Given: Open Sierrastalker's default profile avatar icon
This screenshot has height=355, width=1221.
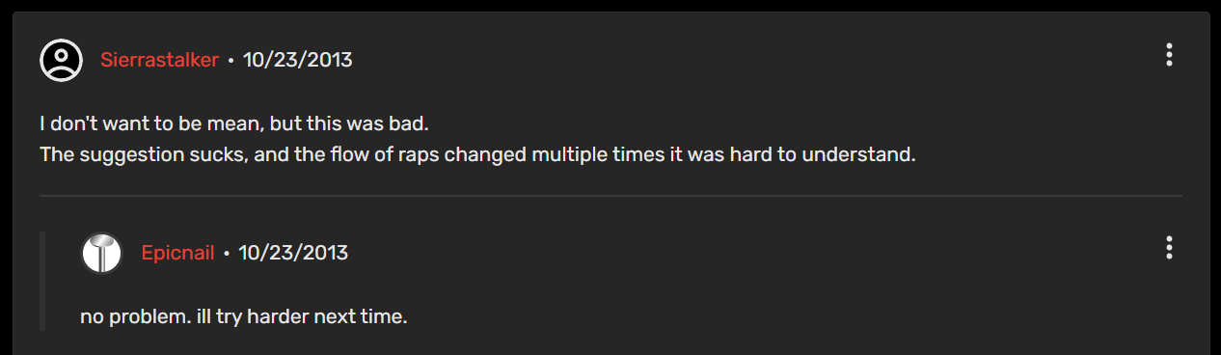Looking at the screenshot, I should click(61, 60).
